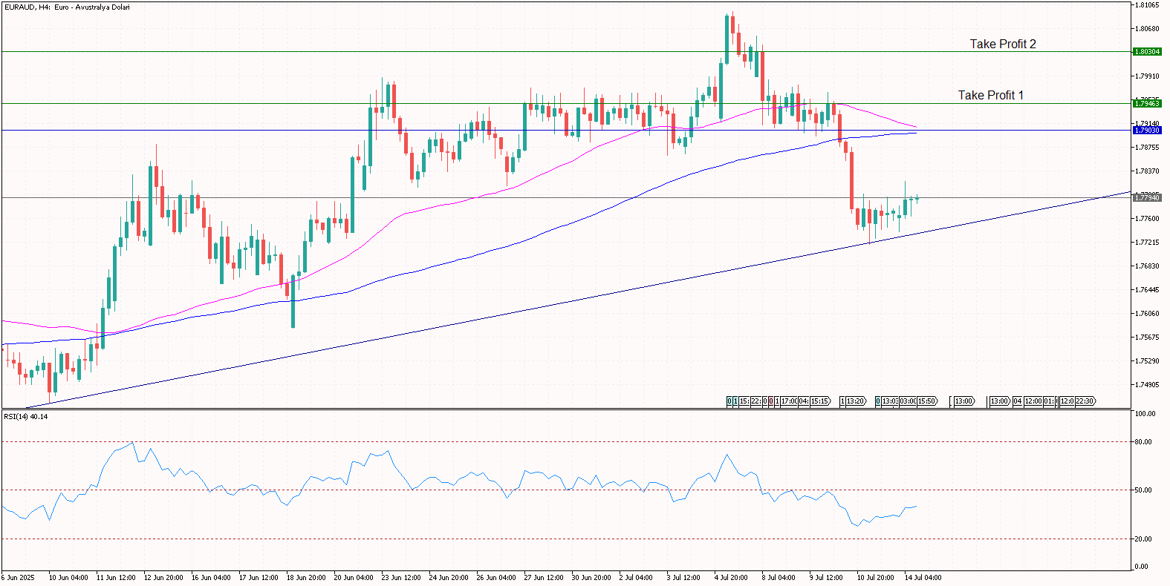Viewport: 1170px width, 586px height.
Task: Click the 1.76830 price scale value
Action: click(1147, 266)
